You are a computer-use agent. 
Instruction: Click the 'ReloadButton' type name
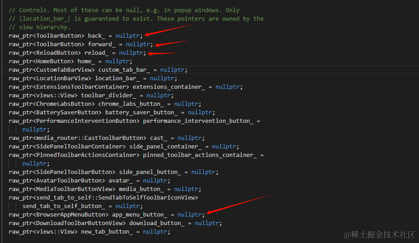pos(57,53)
